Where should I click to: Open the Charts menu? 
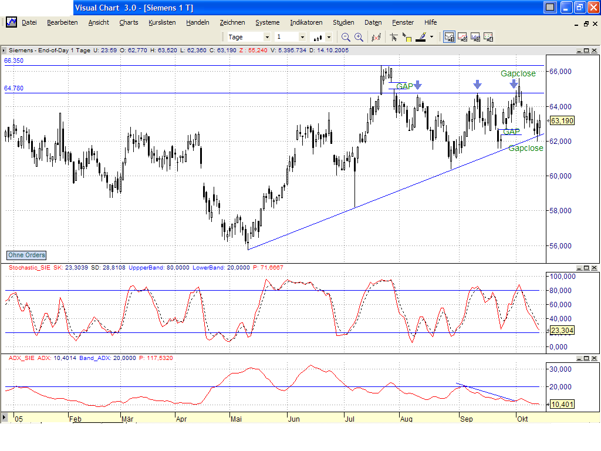click(129, 22)
